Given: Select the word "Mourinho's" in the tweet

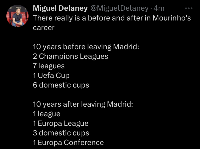Looking at the screenshot, I should pyautogui.click(x=172, y=18).
